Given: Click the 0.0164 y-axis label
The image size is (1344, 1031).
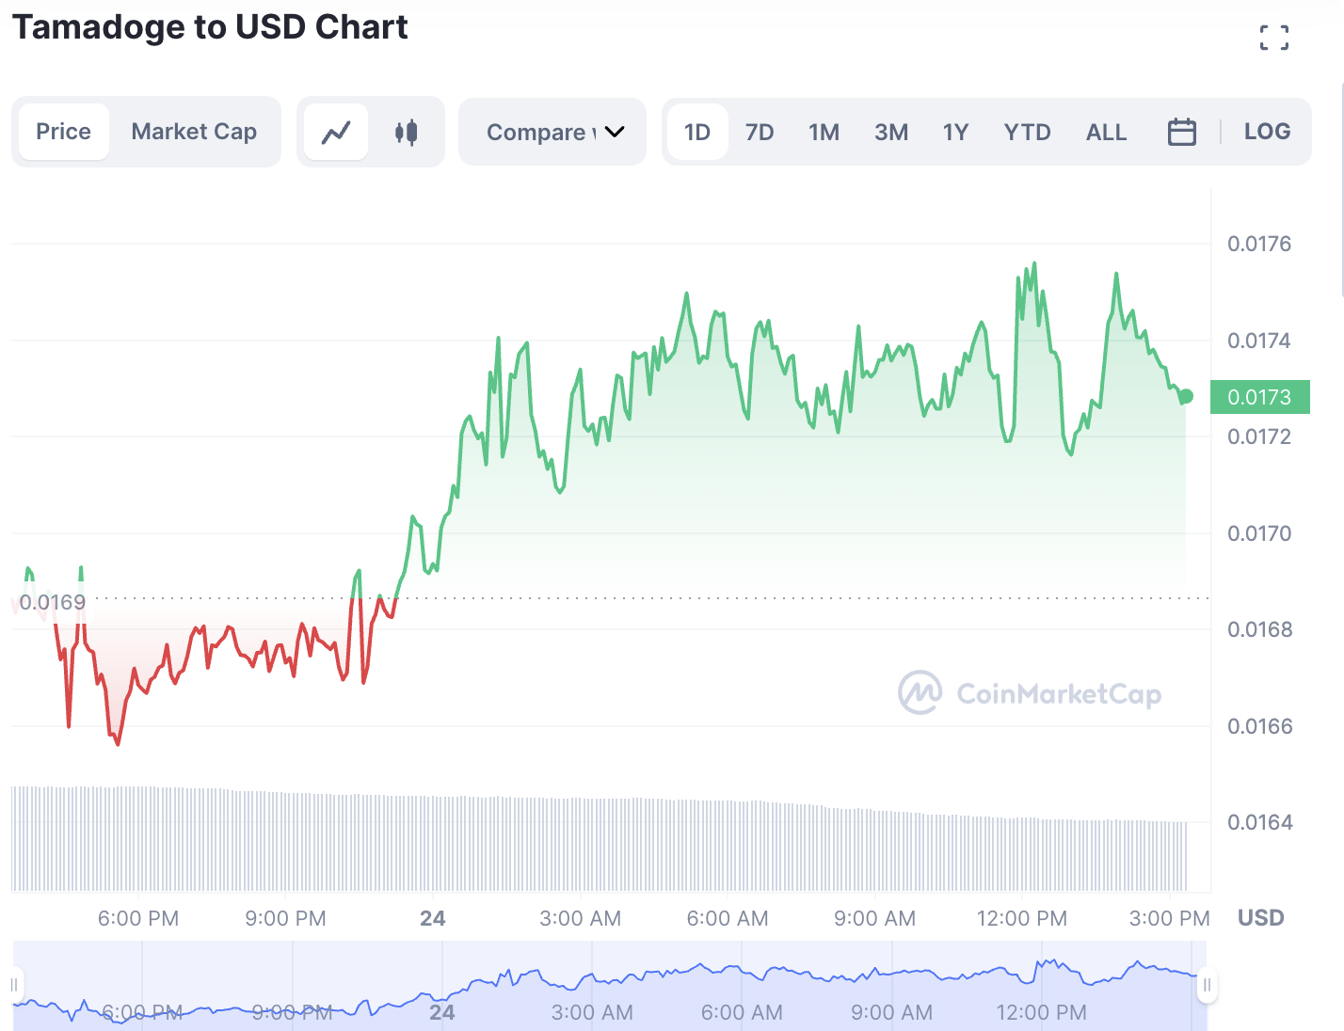Looking at the screenshot, I should pyautogui.click(x=1259, y=822).
